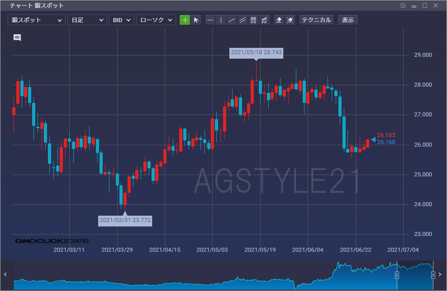
Task: Click the erase-all drawings icon
Action: pos(290,20)
